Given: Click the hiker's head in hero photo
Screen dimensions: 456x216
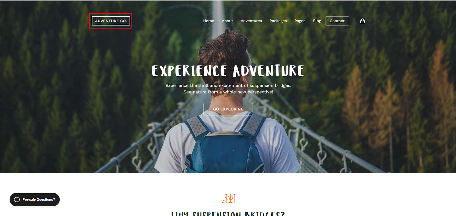Looking at the screenshot, I should point(225,48).
